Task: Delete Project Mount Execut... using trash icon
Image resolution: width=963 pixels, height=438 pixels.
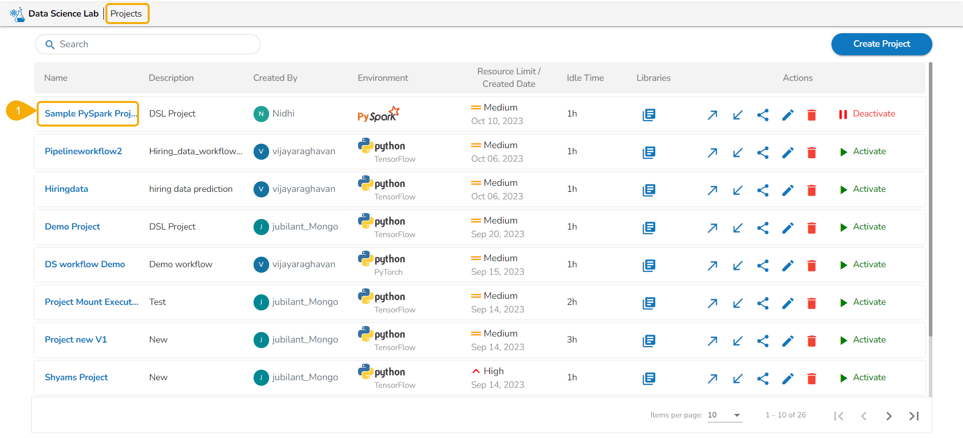Action: 811,303
